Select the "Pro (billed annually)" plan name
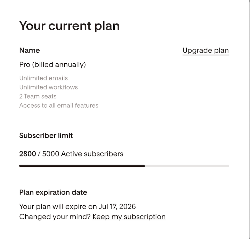 click(52, 64)
